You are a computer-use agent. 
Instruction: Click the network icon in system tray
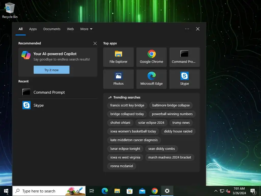click(x=222, y=191)
